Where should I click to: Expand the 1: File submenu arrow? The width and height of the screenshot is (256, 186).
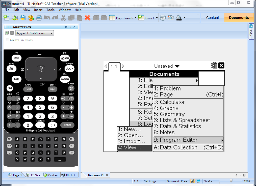tap(197, 81)
